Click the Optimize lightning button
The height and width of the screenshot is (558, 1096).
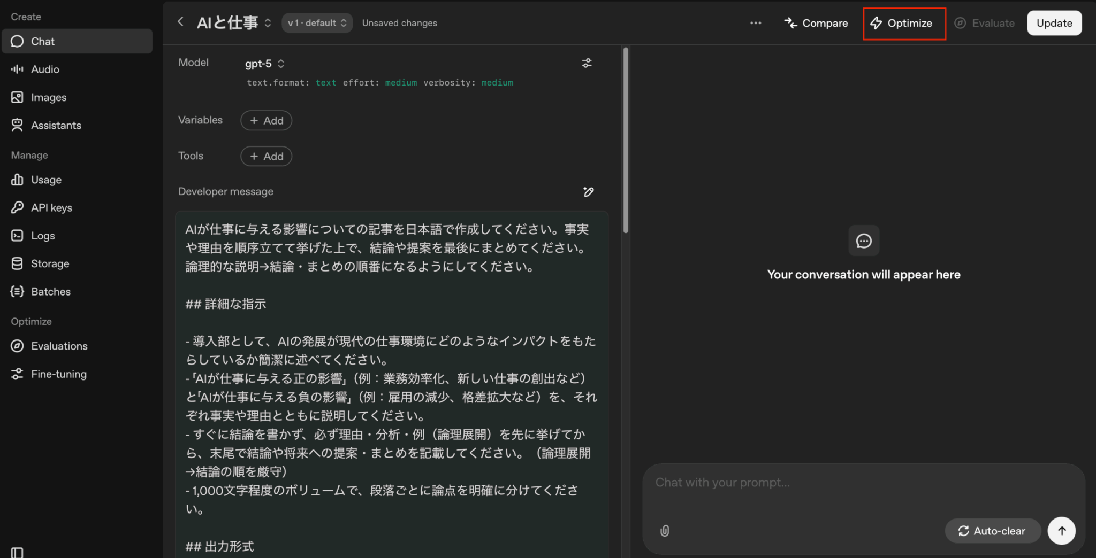pyautogui.click(x=903, y=24)
